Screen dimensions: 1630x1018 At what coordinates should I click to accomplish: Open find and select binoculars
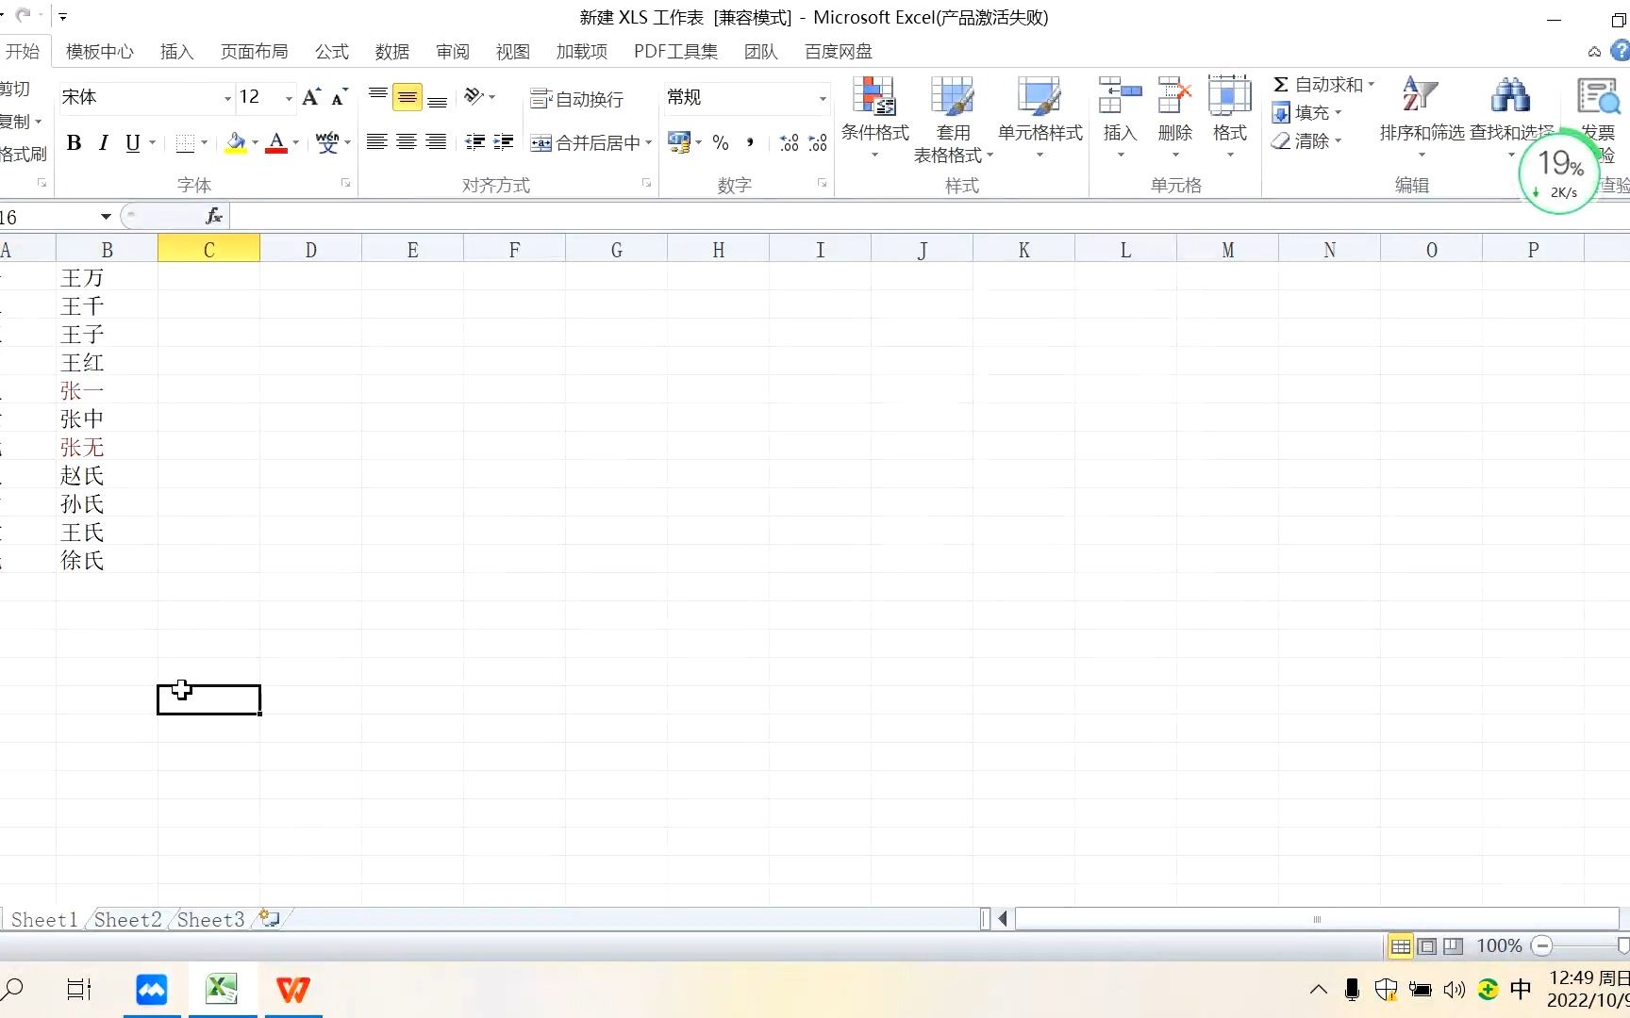(x=1510, y=95)
